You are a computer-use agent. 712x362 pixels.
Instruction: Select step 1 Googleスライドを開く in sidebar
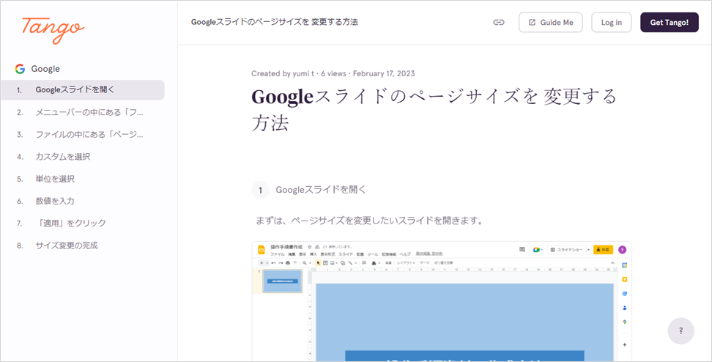[x=82, y=90]
